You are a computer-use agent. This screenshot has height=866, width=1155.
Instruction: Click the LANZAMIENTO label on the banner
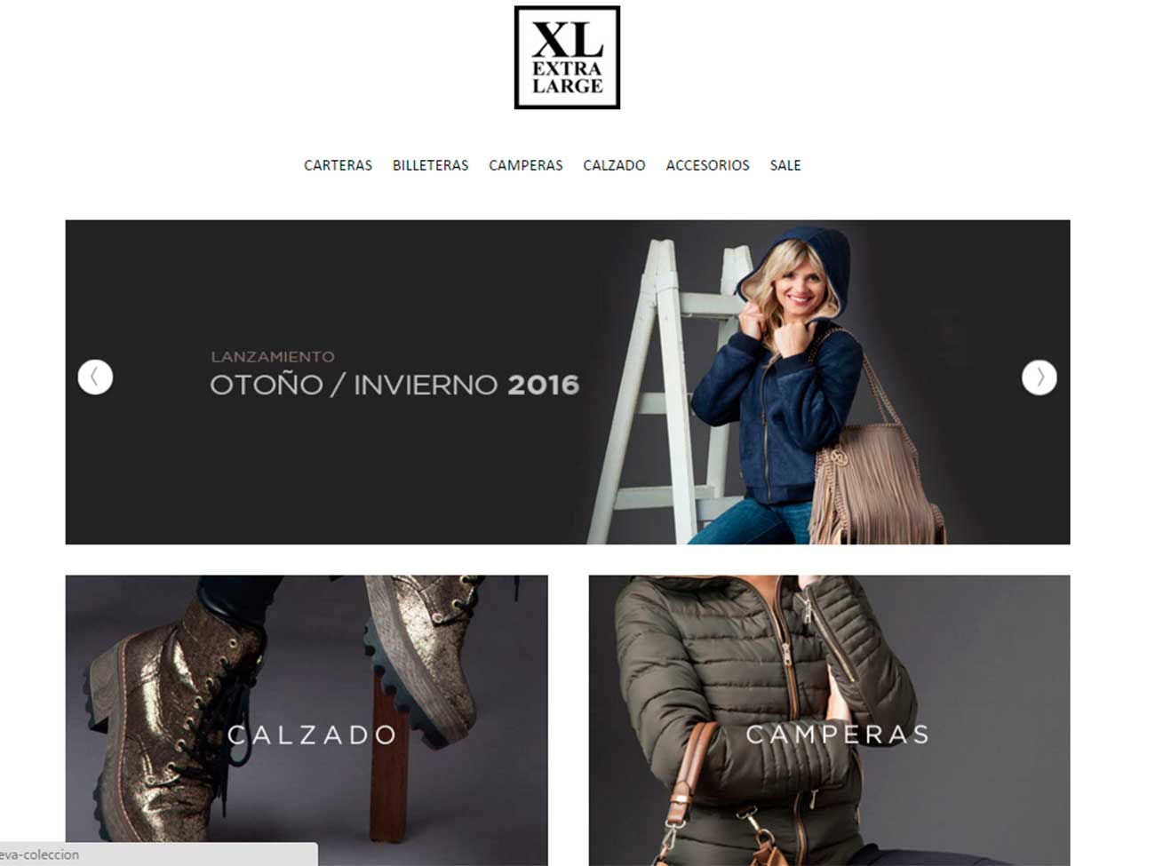tap(273, 356)
